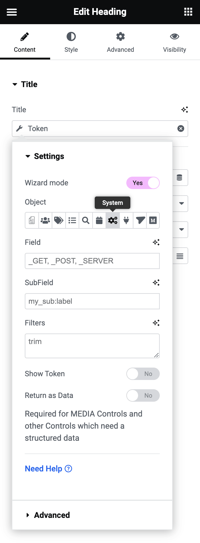Select the magnifier search object icon
The width and height of the screenshot is (200, 543).
tap(86, 220)
